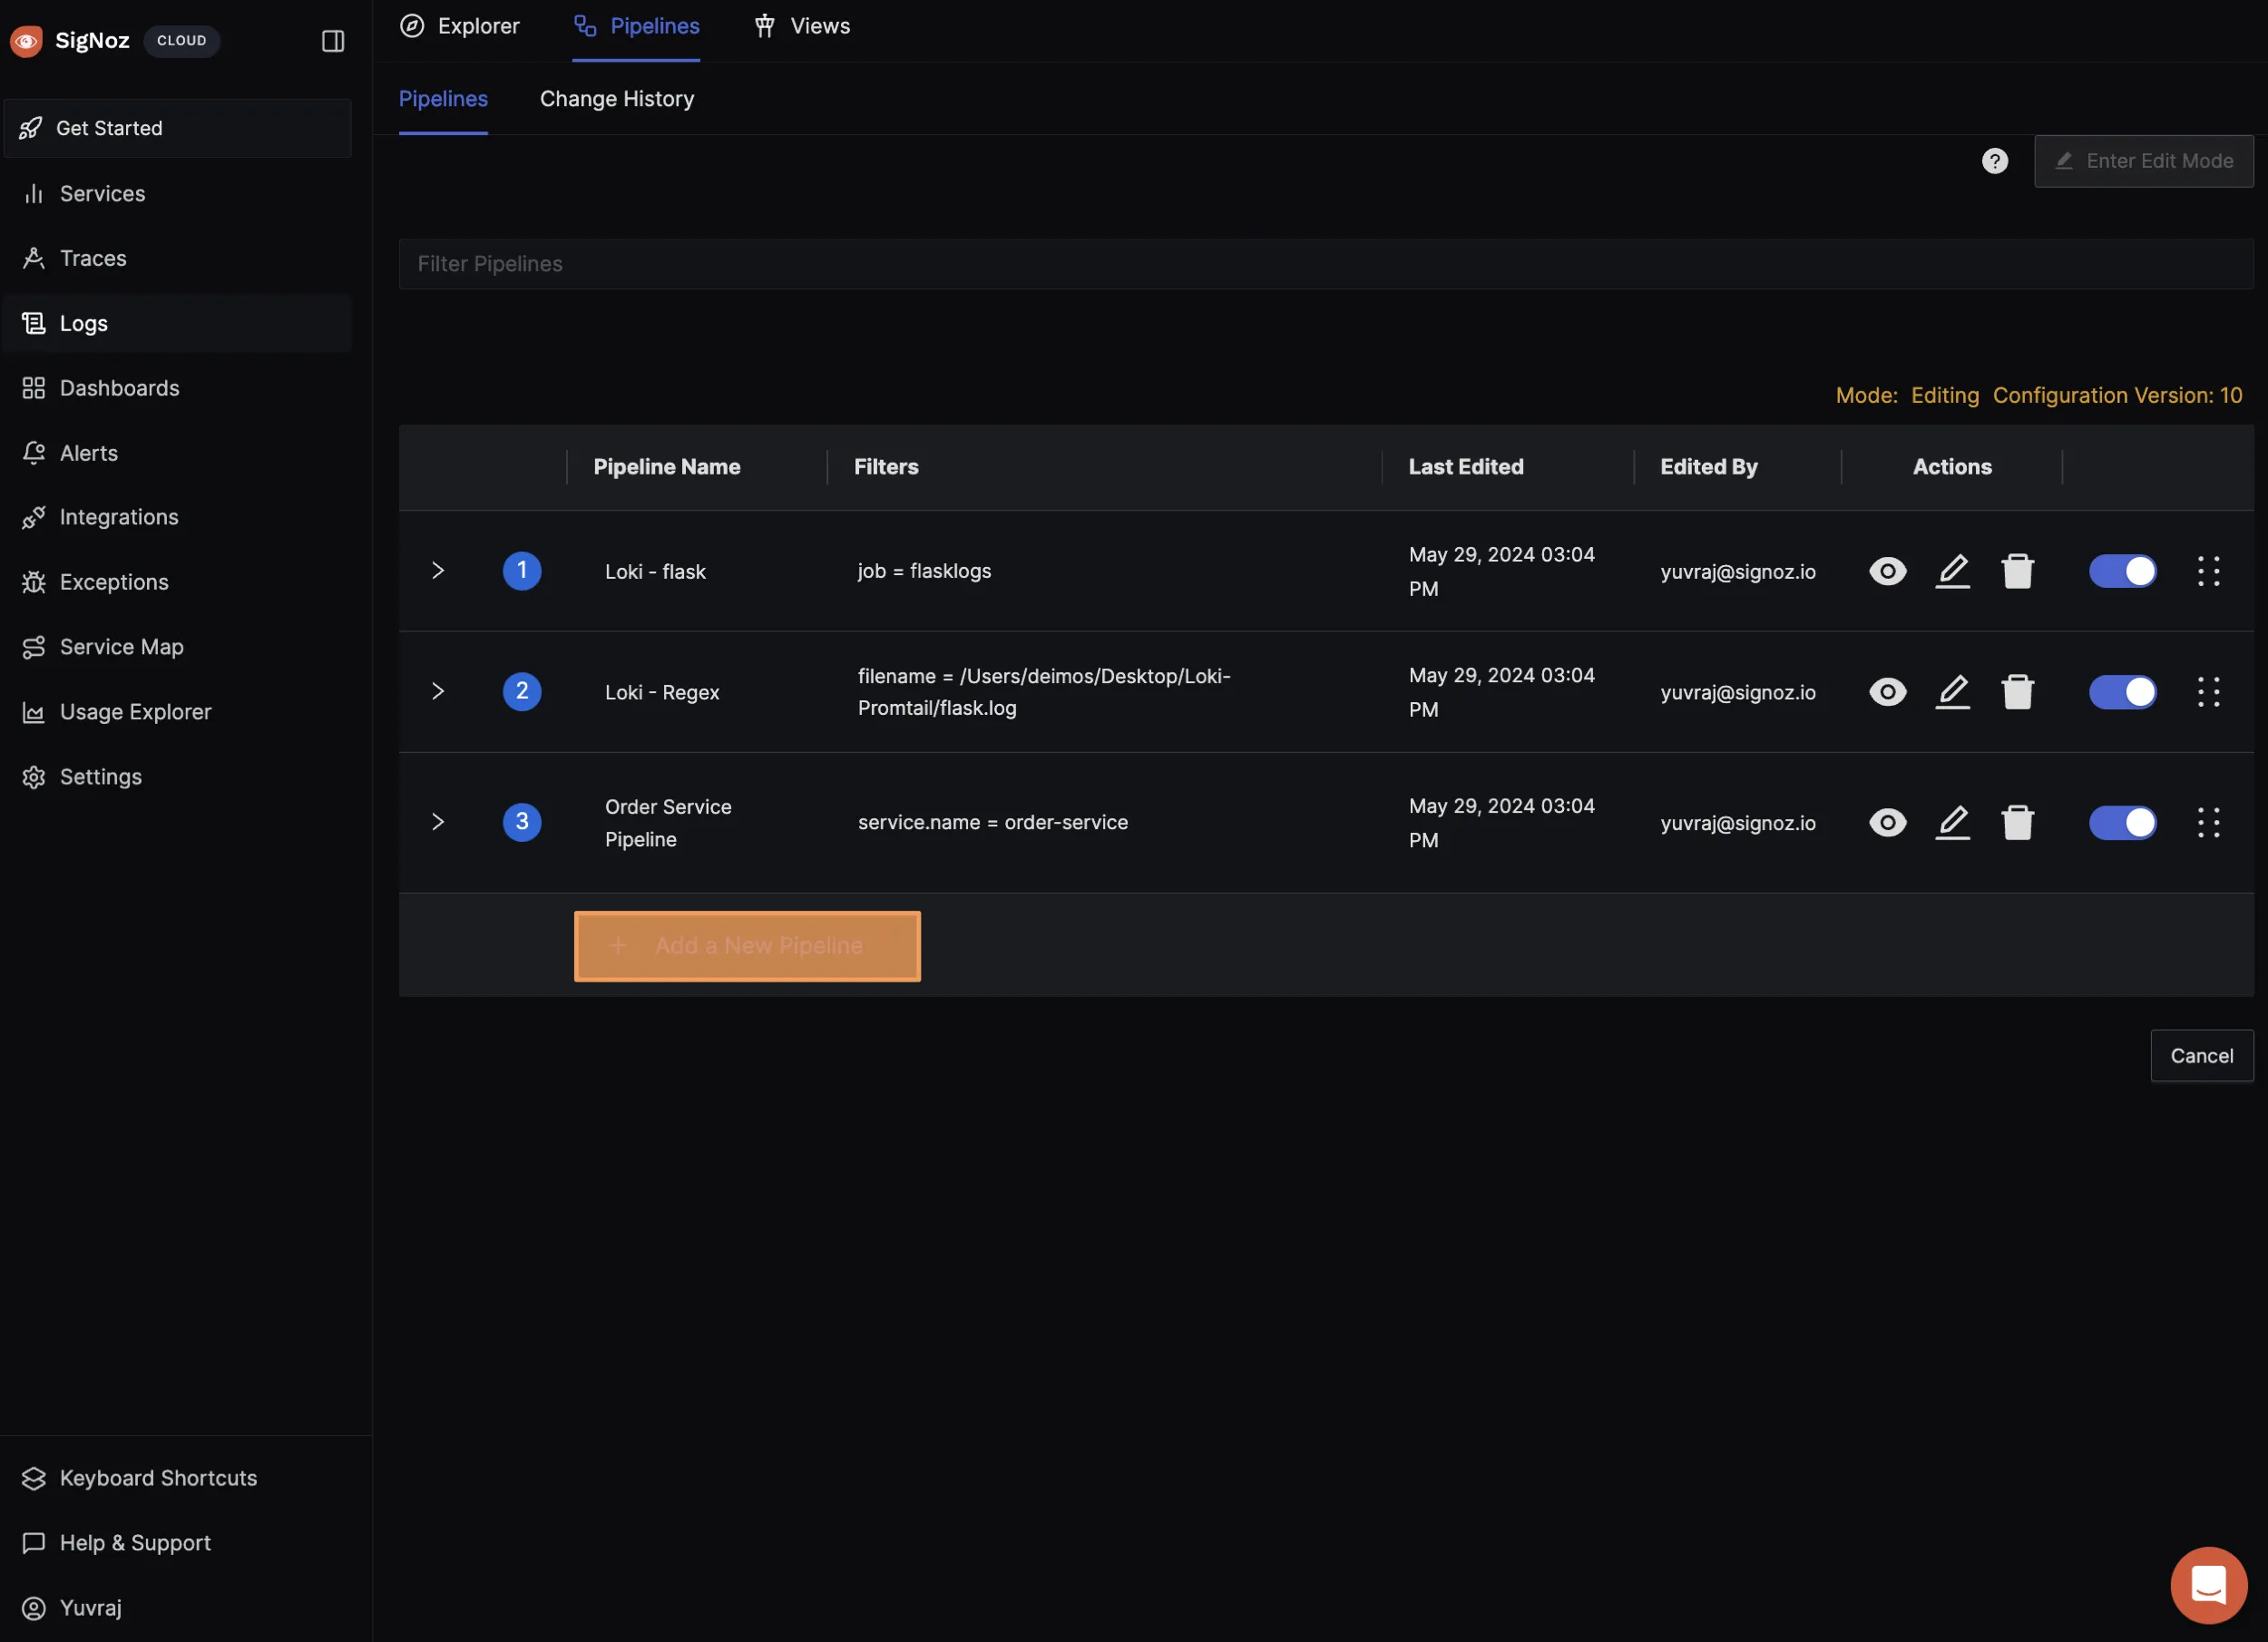Open the chat support bubble
This screenshot has height=1642, width=2268.
(2208, 1585)
